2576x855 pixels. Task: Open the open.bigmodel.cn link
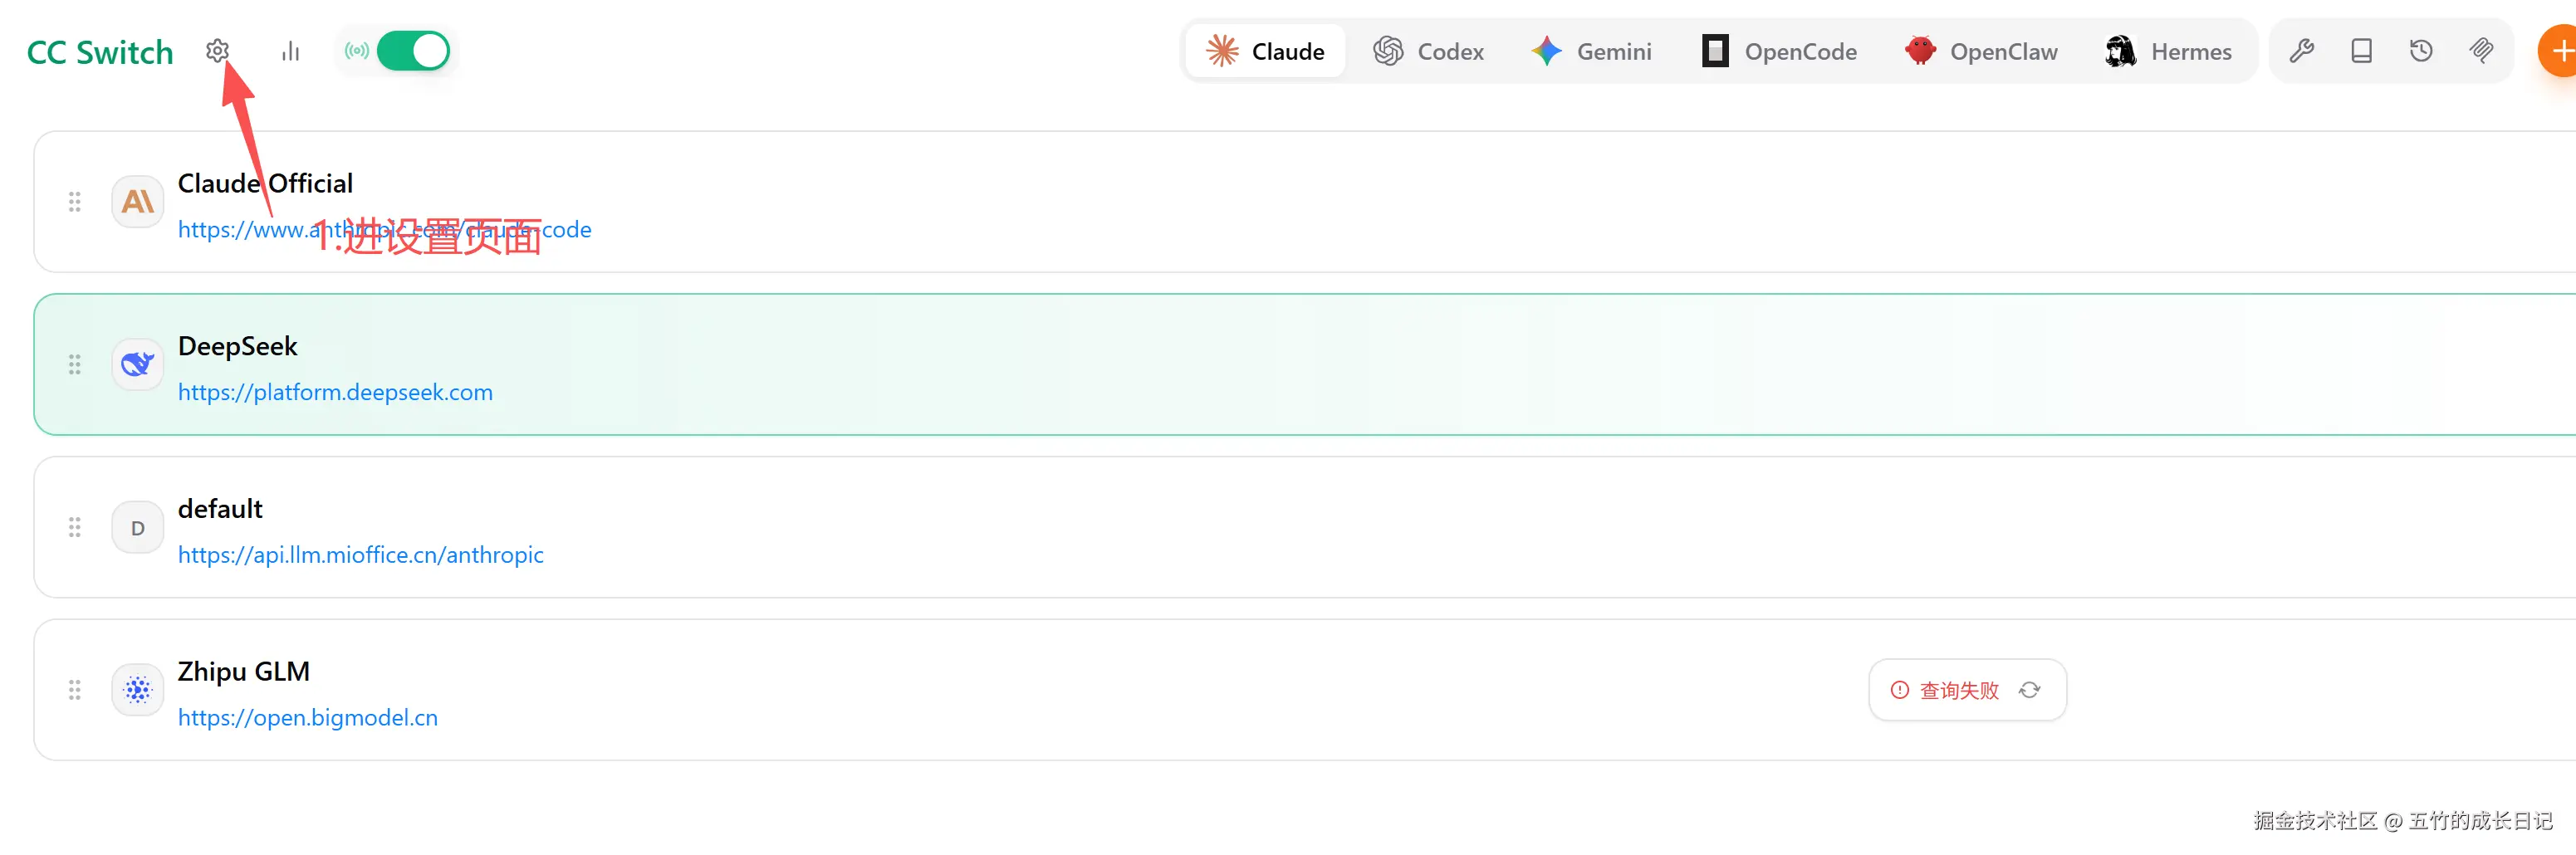(x=308, y=718)
